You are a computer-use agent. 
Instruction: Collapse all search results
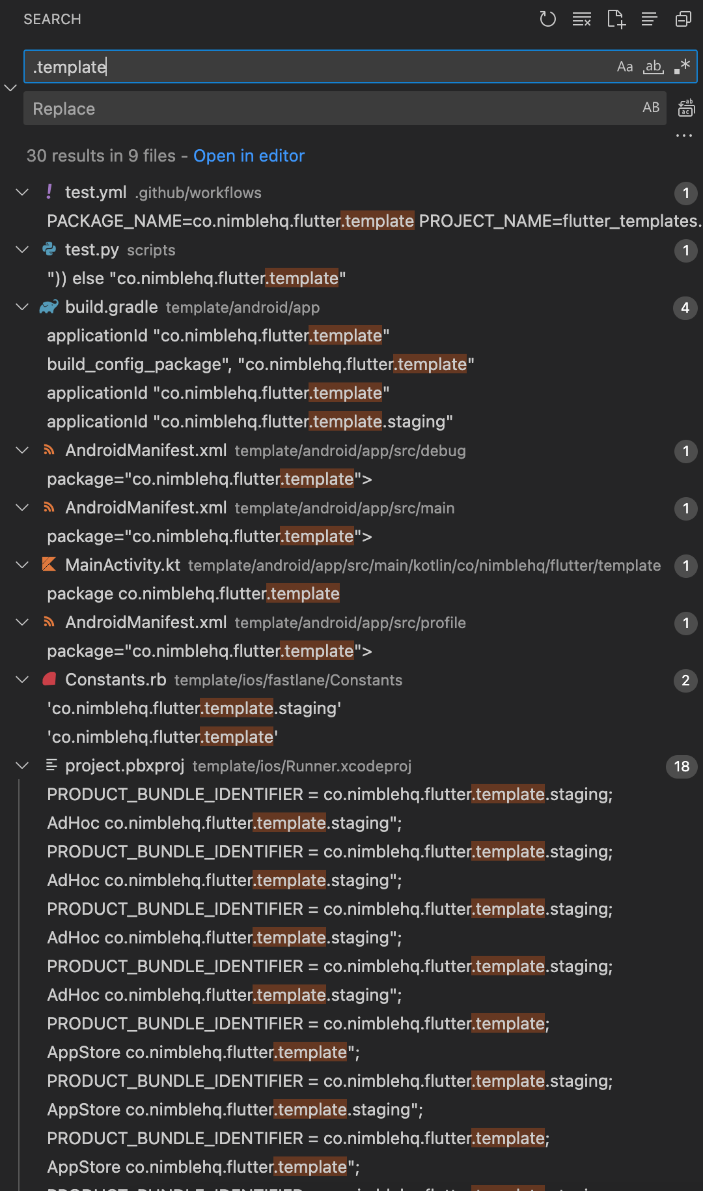coord(683,19)
